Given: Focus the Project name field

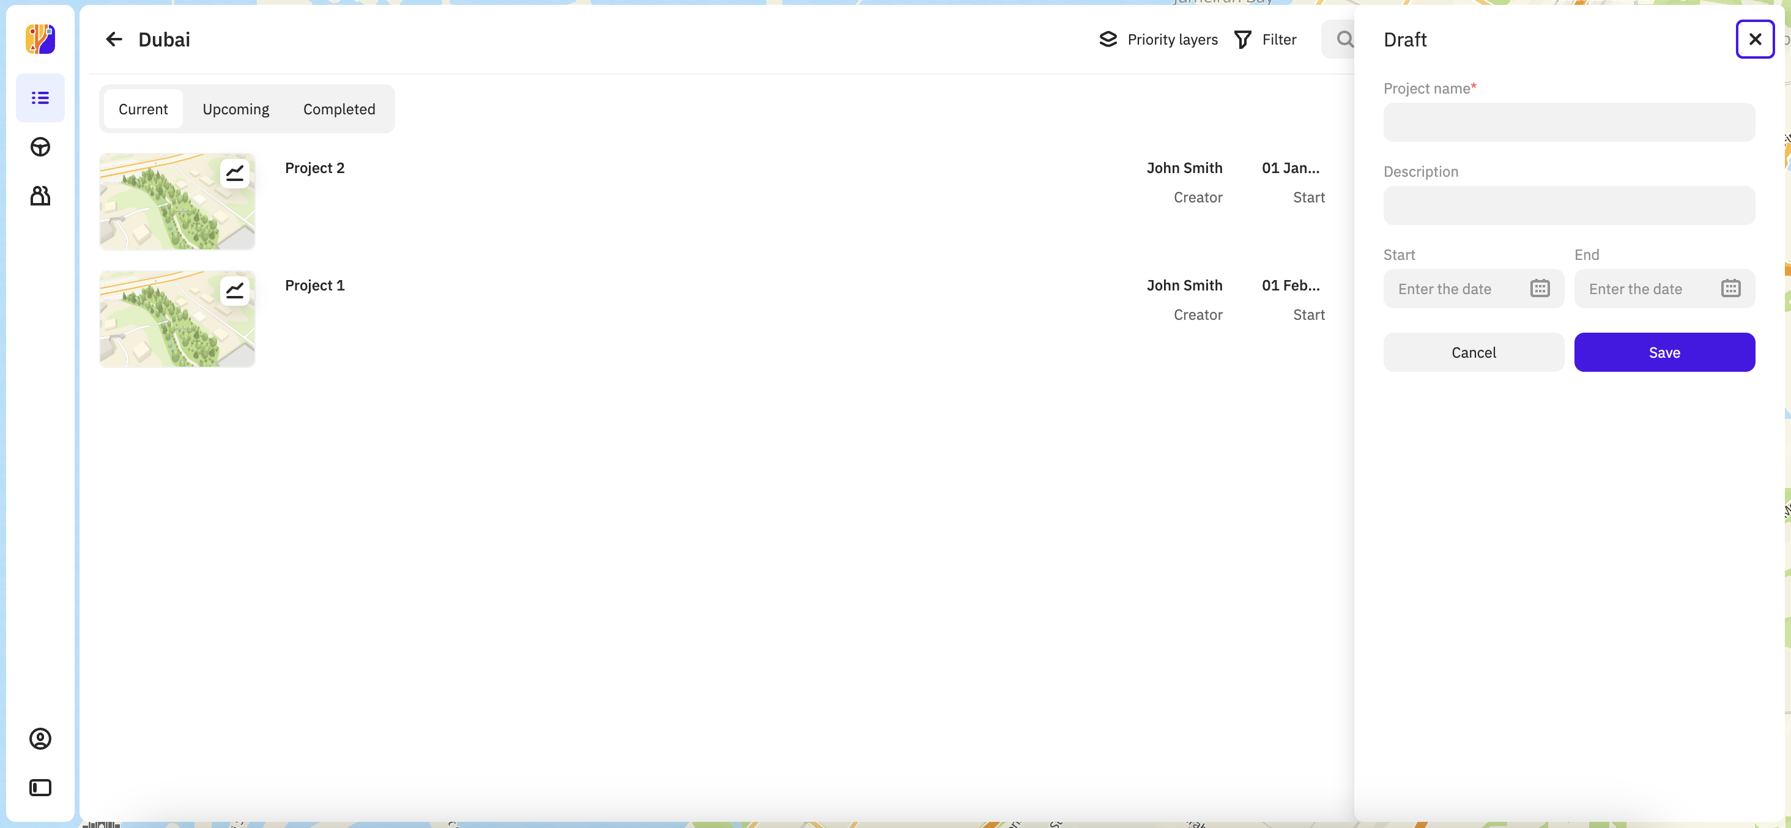Looking at the screenshot, I should click(1568, 122).
